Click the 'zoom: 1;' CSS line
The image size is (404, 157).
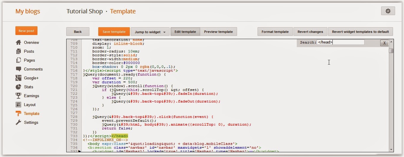102,47
